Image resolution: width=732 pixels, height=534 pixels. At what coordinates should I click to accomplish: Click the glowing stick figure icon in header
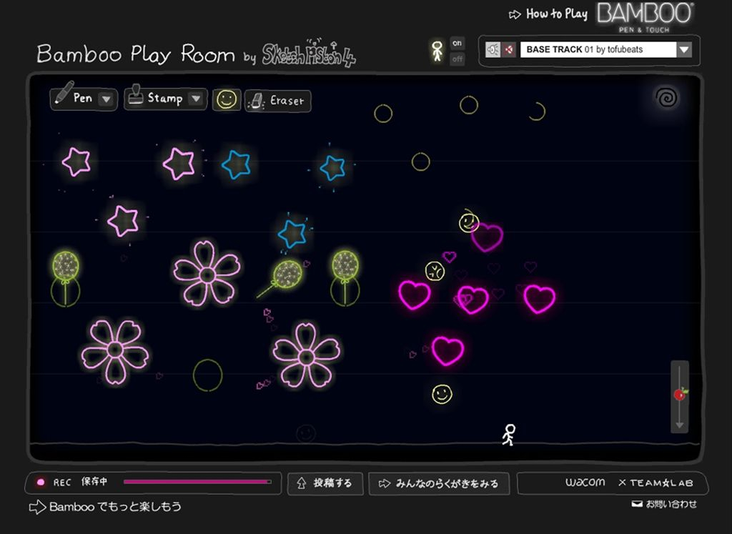(437, 51)
